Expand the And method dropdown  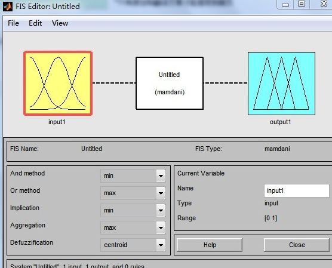pyautogui.click(x=133, y=175)
